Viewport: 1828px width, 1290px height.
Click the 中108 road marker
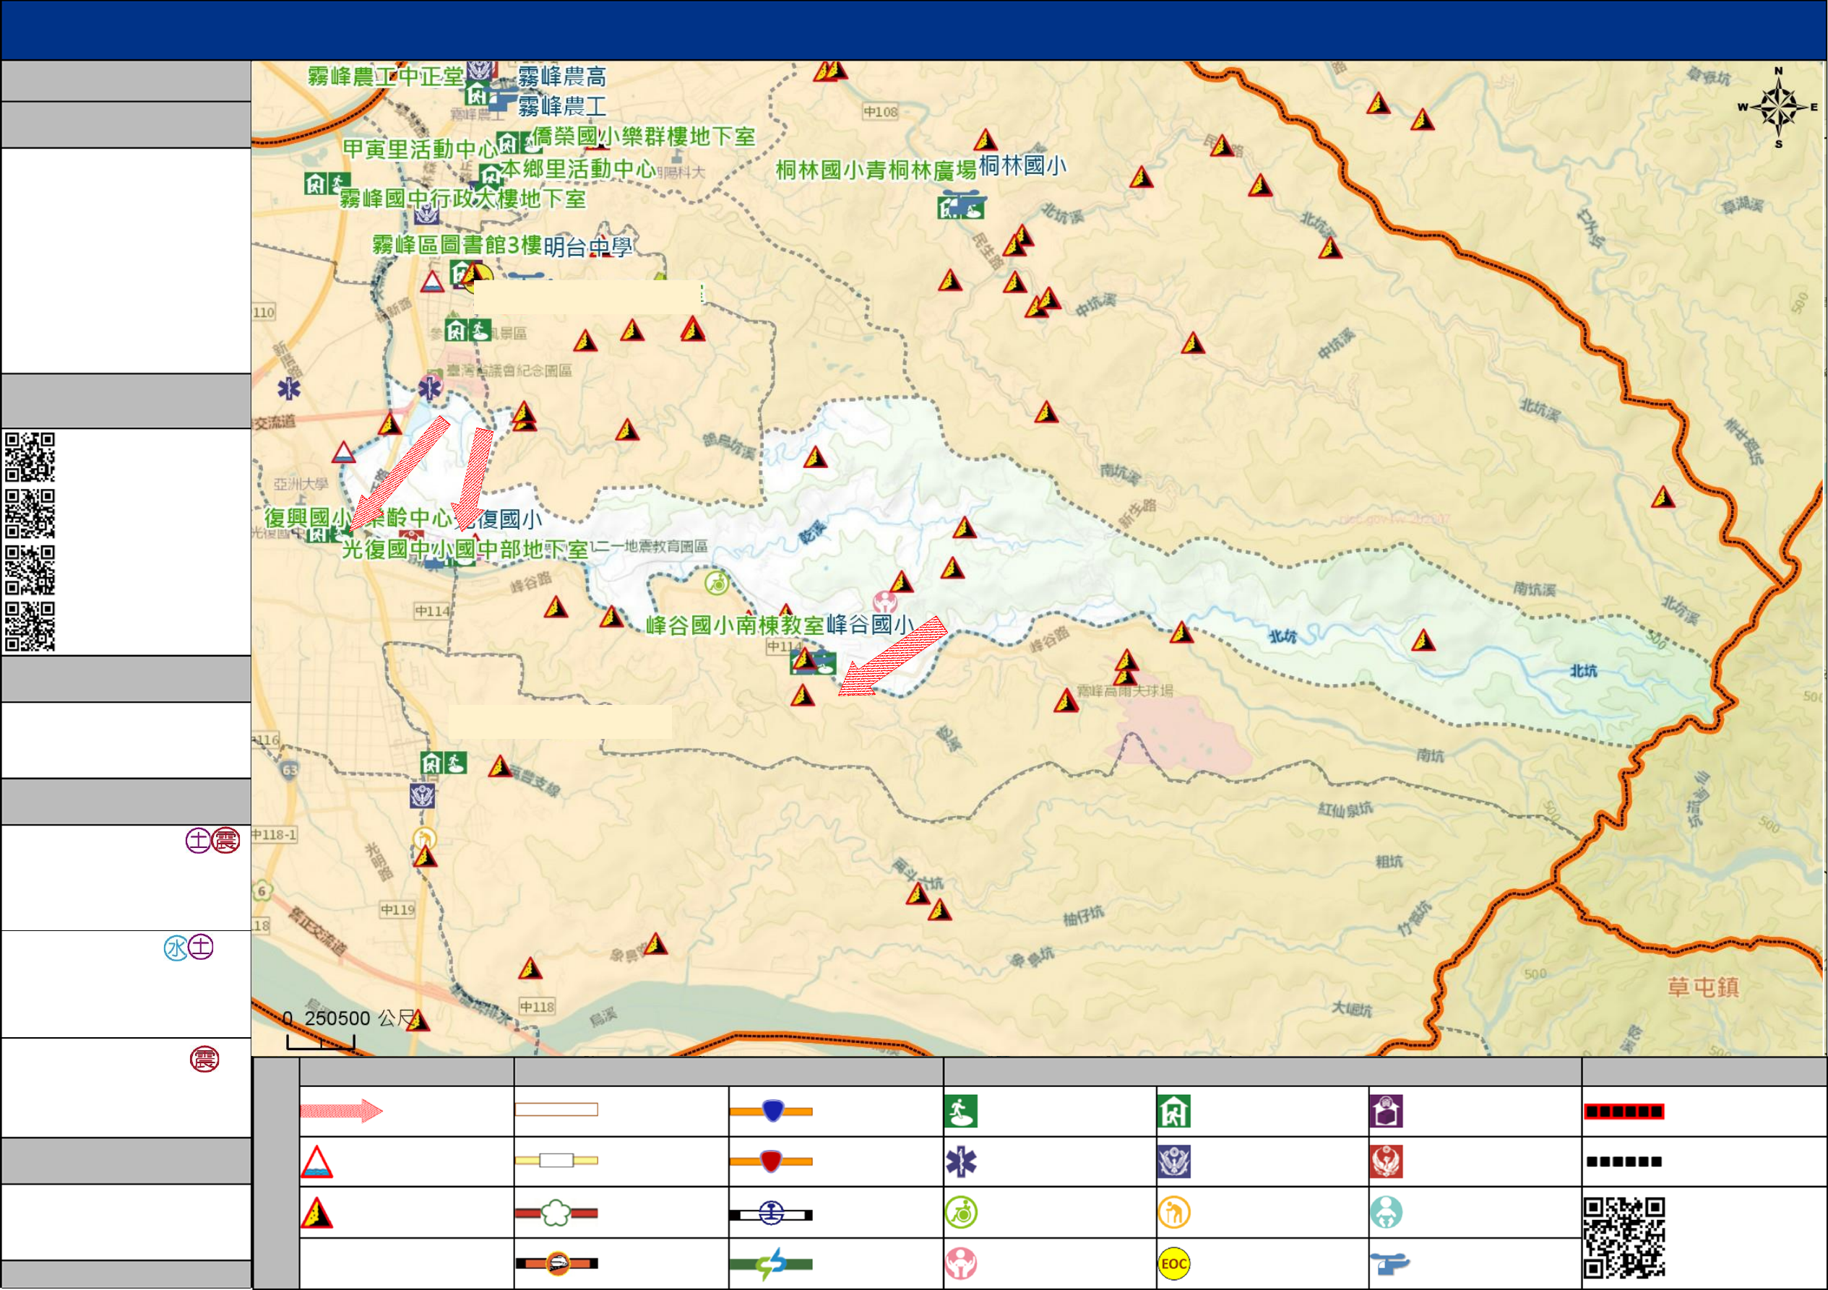[x=881, y=112]
